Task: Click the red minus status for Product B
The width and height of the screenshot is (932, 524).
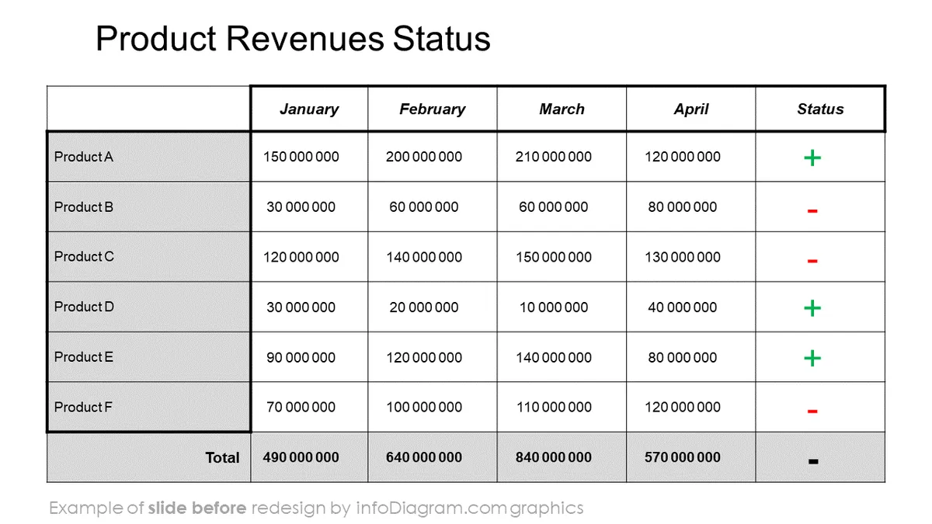Action: point(812,210)
